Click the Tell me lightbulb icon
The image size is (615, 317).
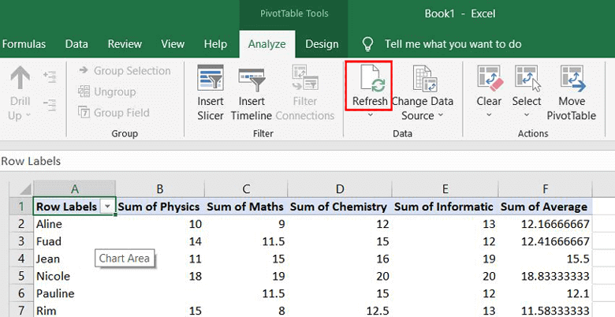tap(367, 44)
